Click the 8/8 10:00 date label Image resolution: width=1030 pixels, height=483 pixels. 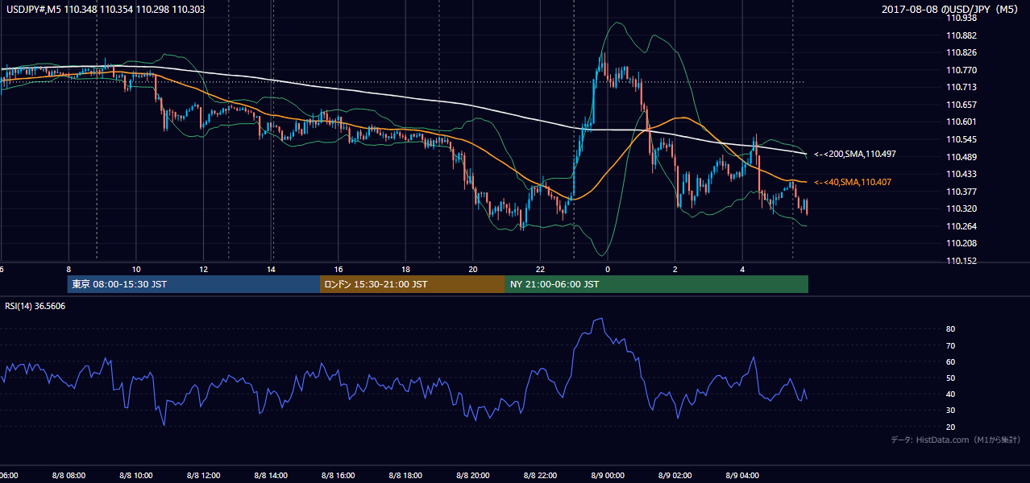tap(136, 476)
